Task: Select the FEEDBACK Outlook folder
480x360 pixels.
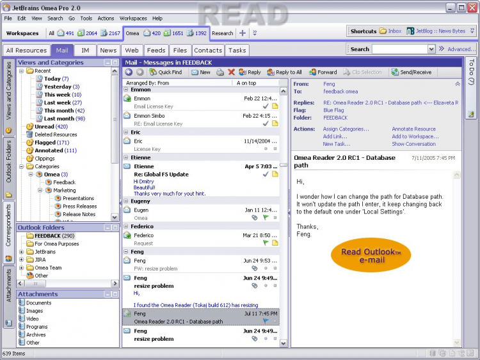Action: point(51,236)
